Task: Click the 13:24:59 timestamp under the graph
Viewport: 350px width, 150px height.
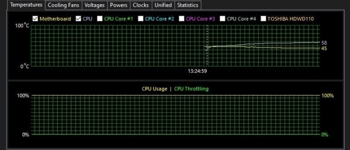Action: (x=197, y=71)
